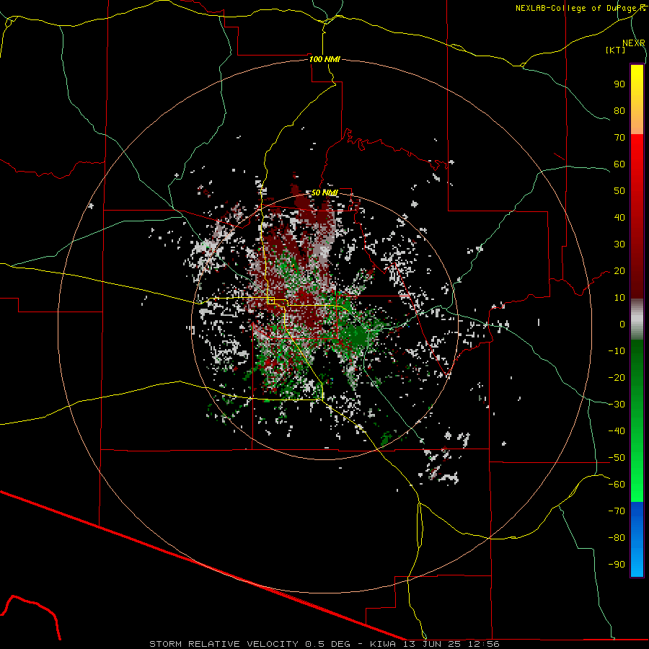Click the 90 value on the color scale
The image size is (649, 649).
tap(619, 84)
